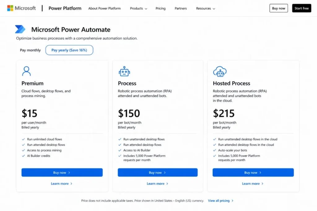Image resolution: width=317 pixels, height=211 pixels.
Task: Click 'Run unattended desktop flows in the cloud' text
Action: click(x=248, y=139)
